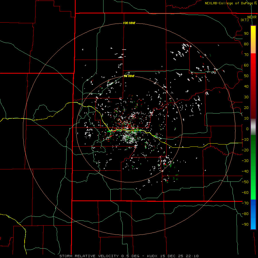Select the positive 70 scale value
The width and height of the screenshot is (258, 258).
point(246,55)
